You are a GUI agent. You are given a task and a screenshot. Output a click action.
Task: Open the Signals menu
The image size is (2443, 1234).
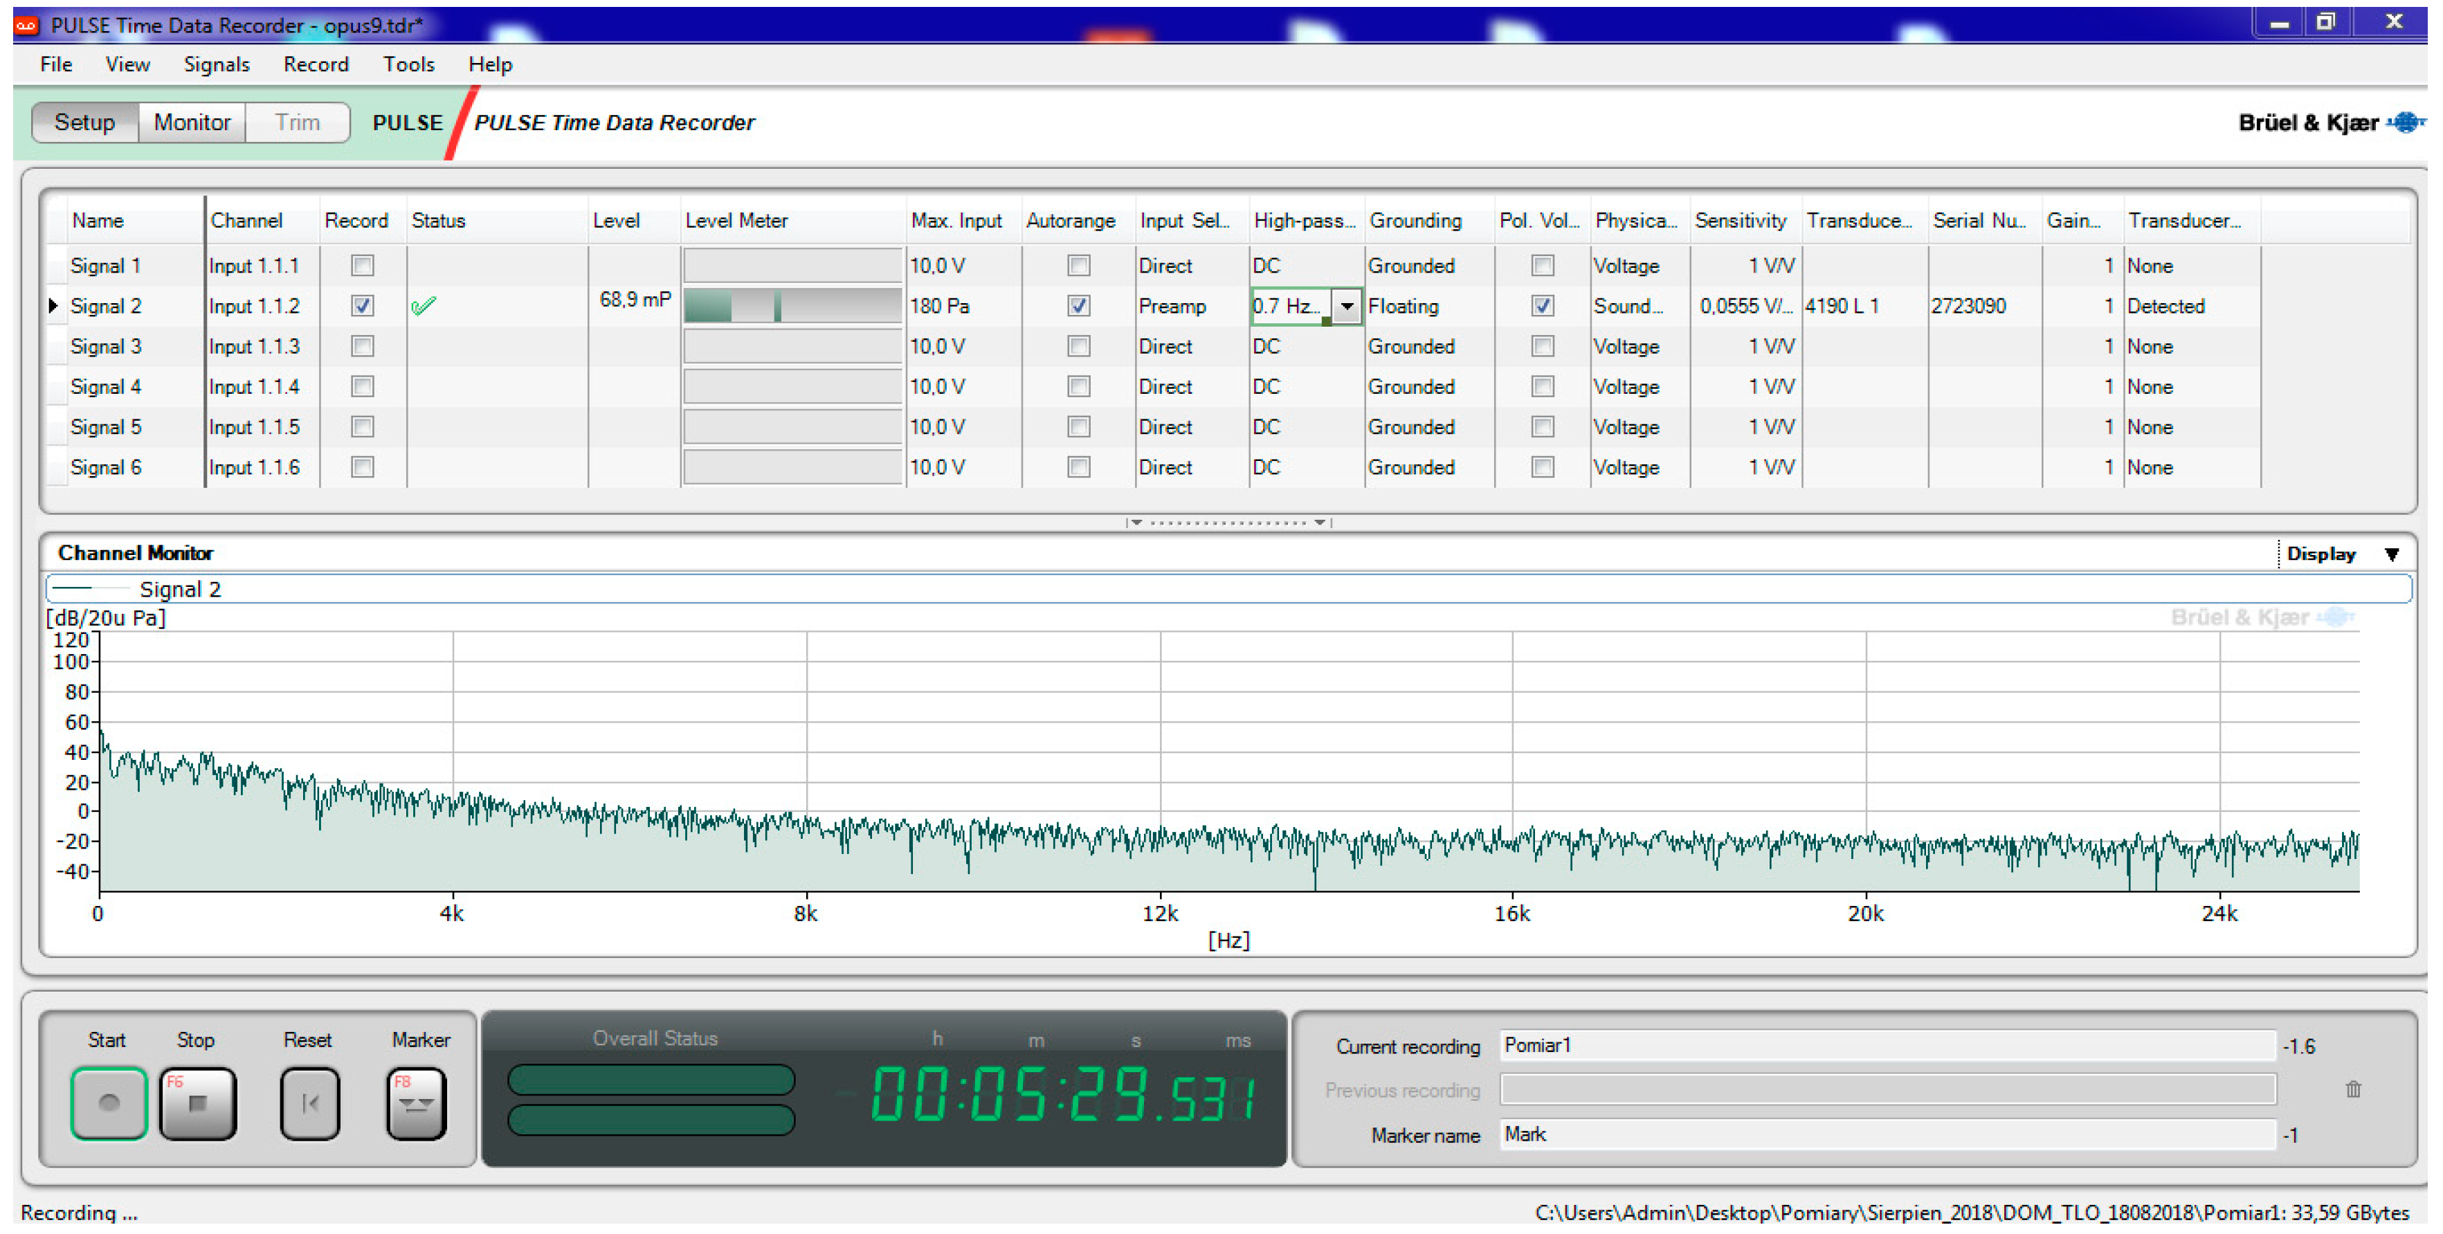[x=216, y=64]
